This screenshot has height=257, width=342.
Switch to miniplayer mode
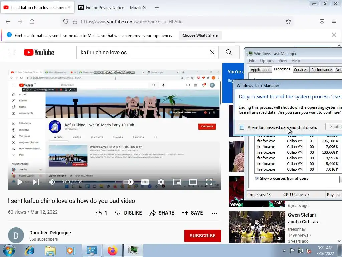click(x=177, y=182)
